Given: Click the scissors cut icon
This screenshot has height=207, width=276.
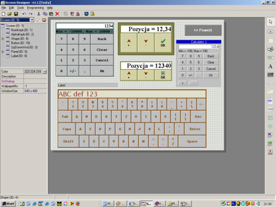Looking at the screenshot, I should [x=39, y=14].
